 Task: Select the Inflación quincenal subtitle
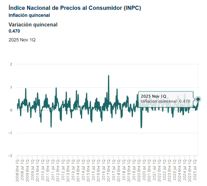pos(29,15)
